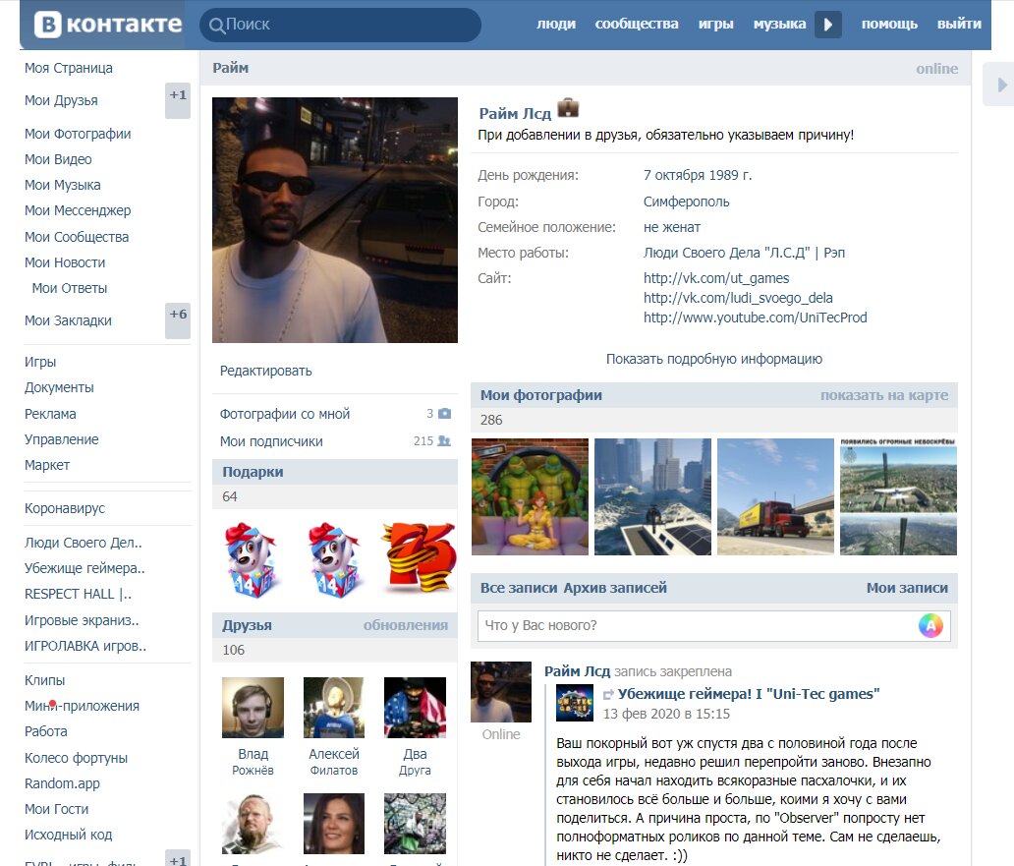The image size is (1014, 866).
Task: Click the right-side arrow panel expander
Action: pyautogui.click(x=999, y=85)
